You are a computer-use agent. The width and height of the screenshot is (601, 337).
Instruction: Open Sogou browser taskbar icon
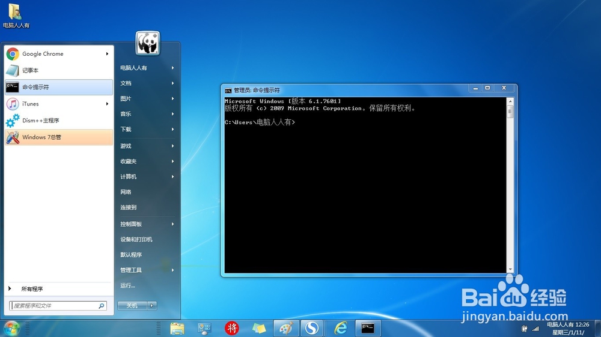312,328
